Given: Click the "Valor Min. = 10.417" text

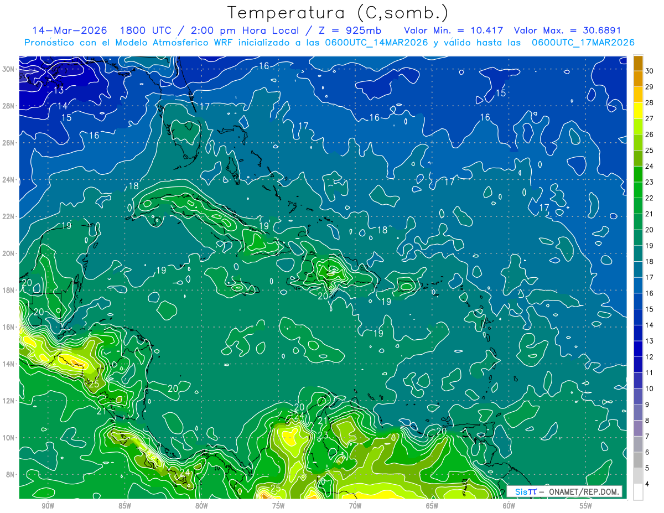Looking at the screenshot, I should 453,30.
